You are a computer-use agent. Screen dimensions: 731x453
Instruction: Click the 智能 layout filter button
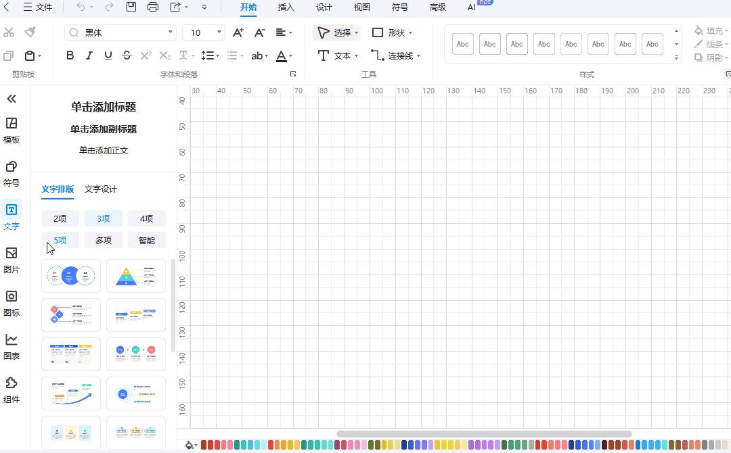[146, 240]
